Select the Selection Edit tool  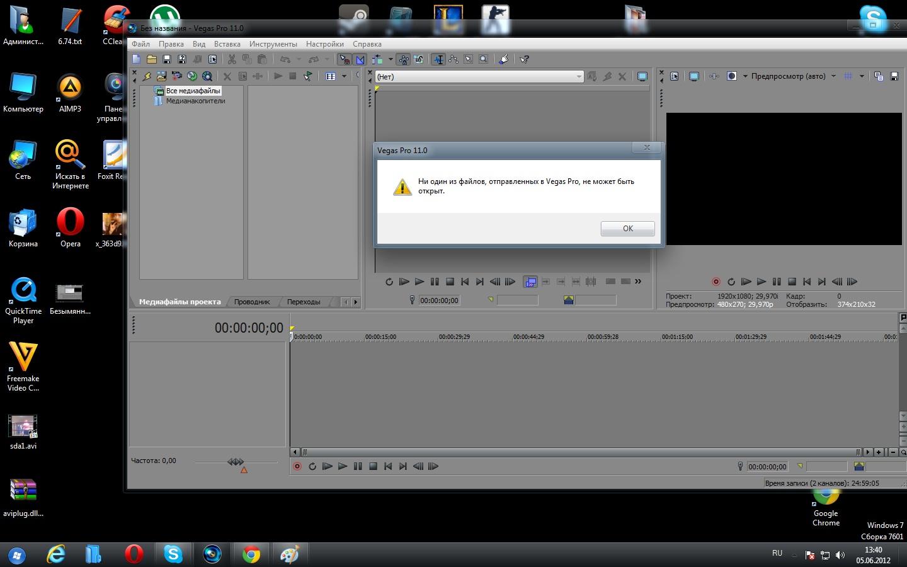[469, 59]
